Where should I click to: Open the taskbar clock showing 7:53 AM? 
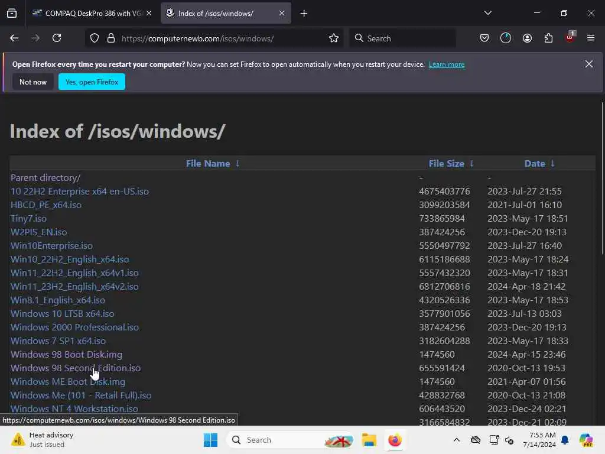[539, 440]
